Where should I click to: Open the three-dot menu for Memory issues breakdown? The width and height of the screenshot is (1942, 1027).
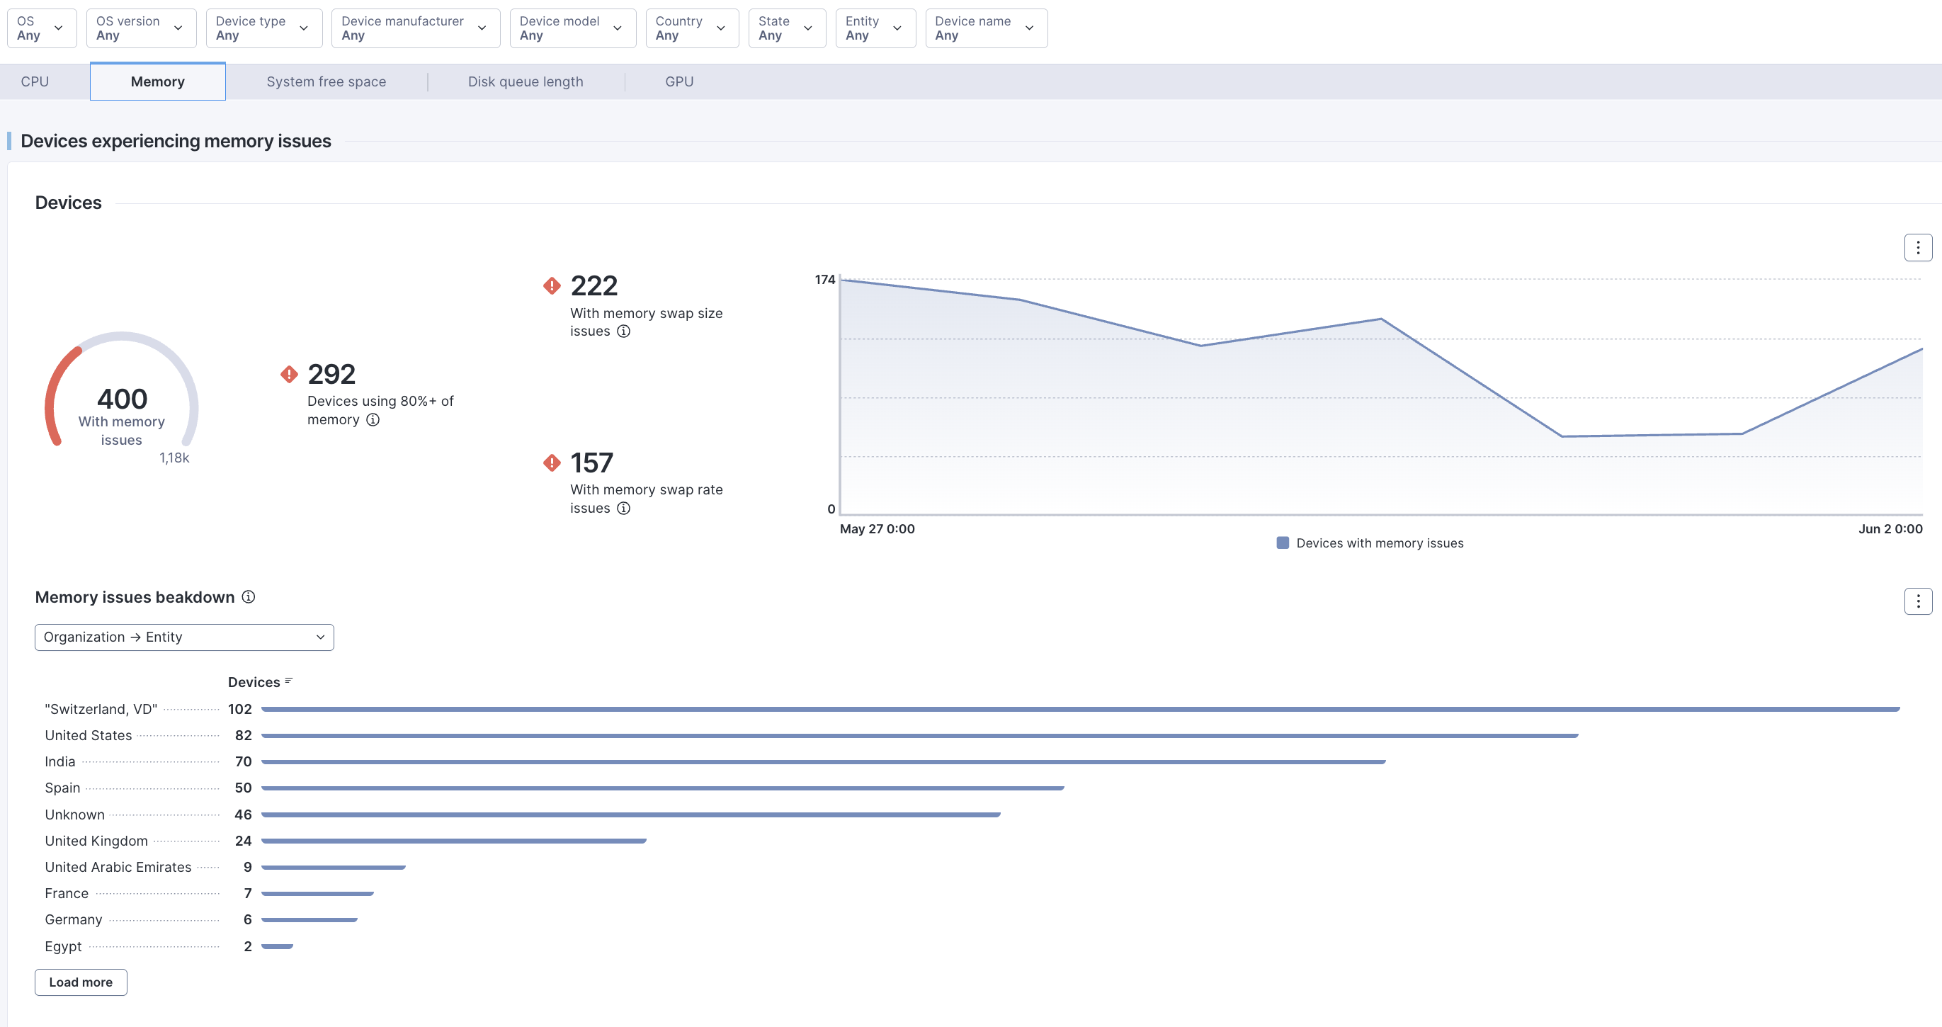pos(1917,602)
